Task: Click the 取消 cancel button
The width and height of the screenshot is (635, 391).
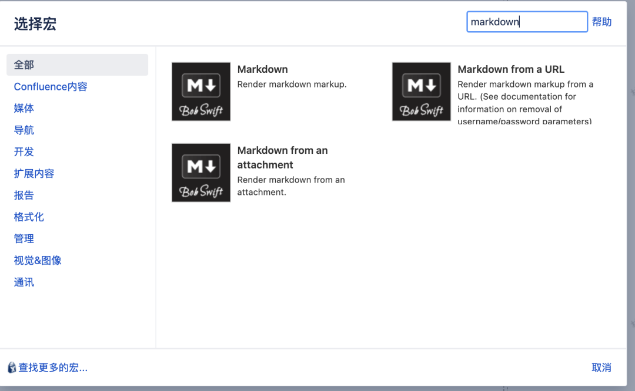Action: (x=601, y=368)
